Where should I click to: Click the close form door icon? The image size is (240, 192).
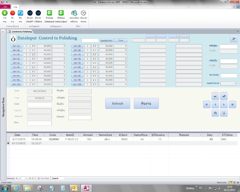click(233, 39)
